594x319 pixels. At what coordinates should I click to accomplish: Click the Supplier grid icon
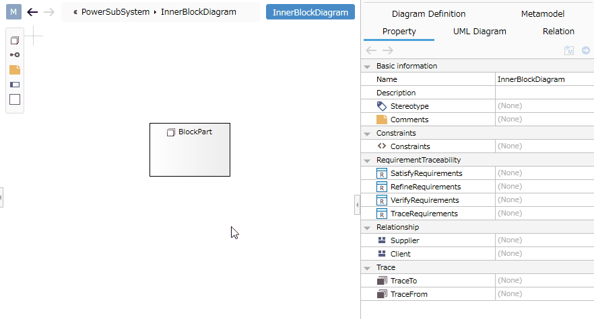[x=382, y=240]
